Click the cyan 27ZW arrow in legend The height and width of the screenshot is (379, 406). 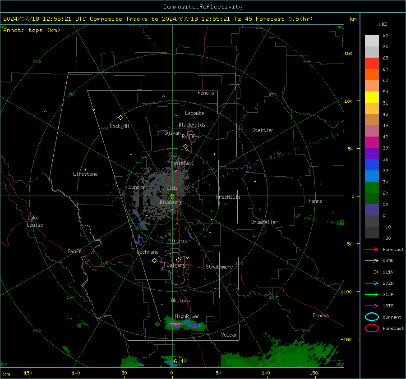[x=372, y=283]
